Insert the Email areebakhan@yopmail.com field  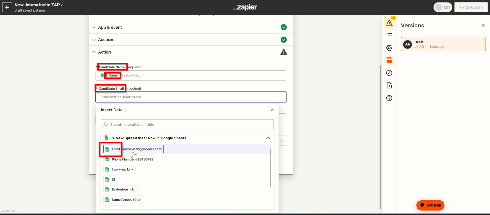click(x=133, y=149)
